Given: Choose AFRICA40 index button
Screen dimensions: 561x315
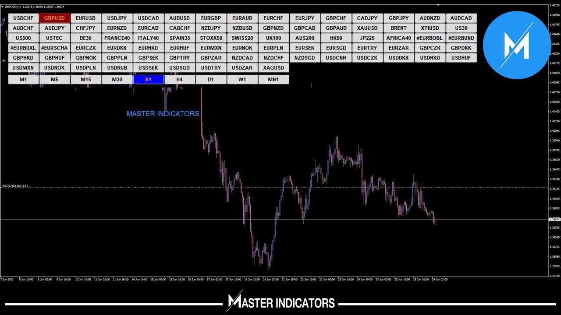Looking at the screenshot, I should pyautogui.click(x=398, y=38).
